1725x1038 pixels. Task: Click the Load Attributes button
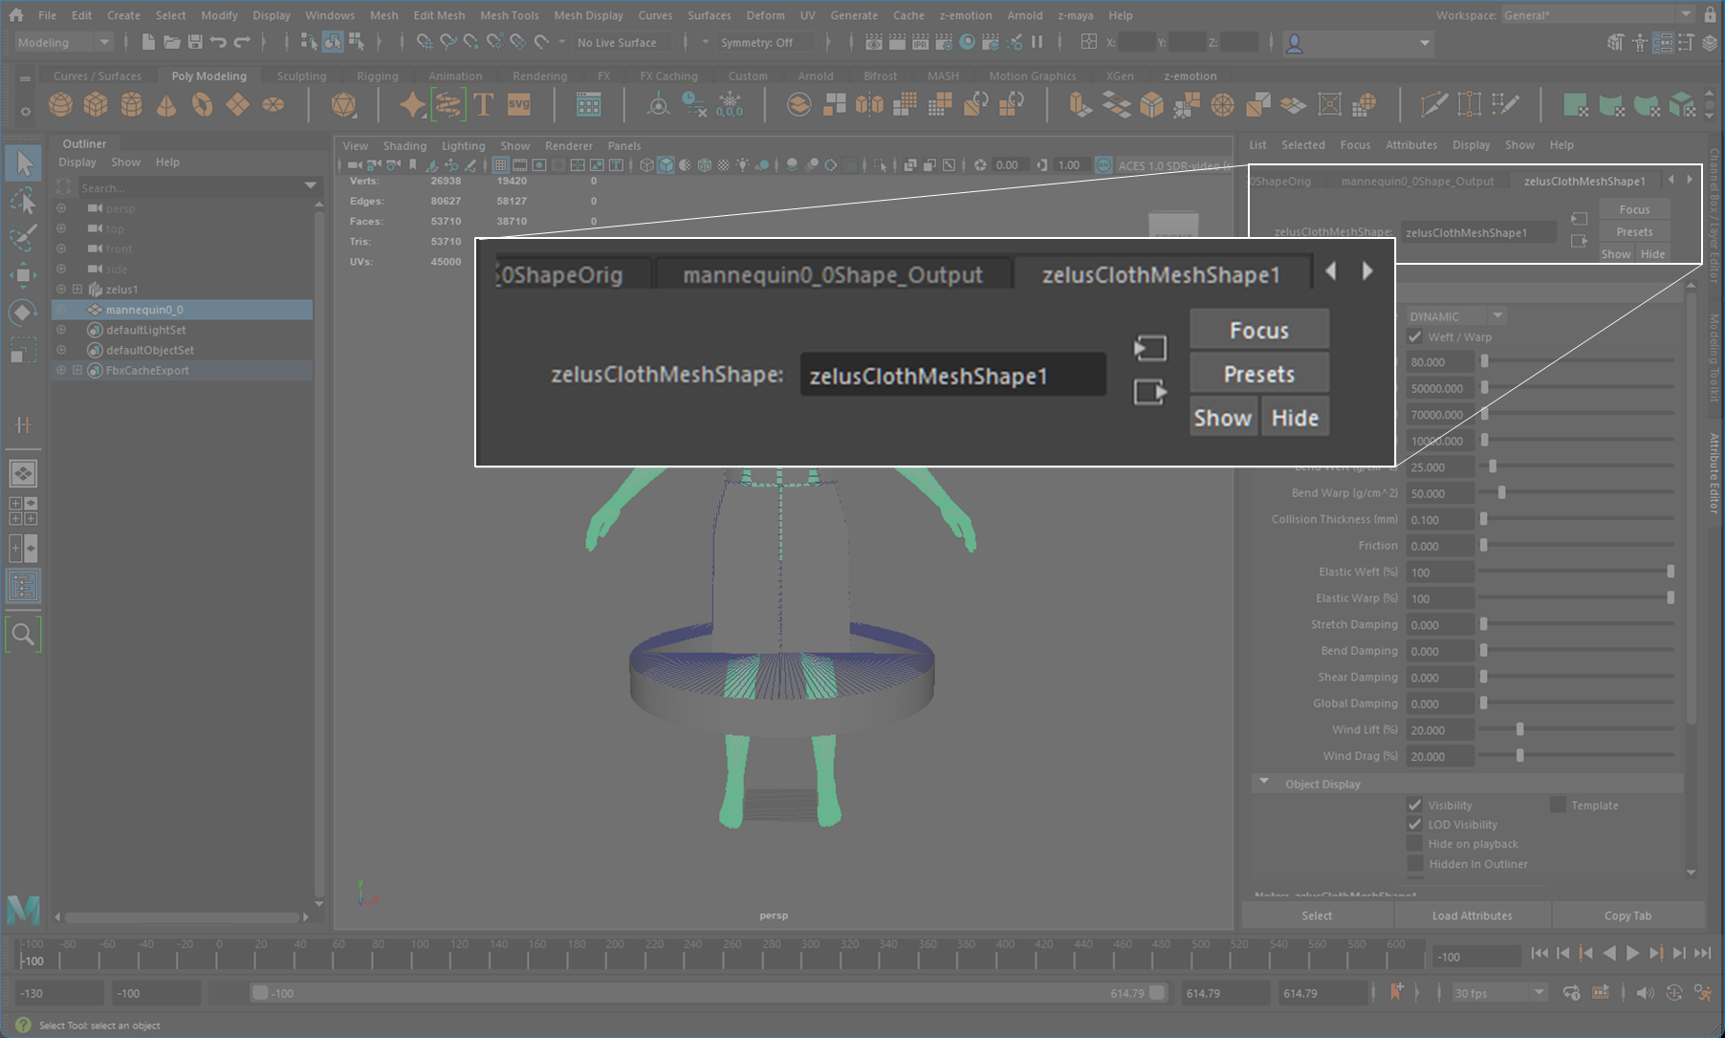click(1473, 916)
